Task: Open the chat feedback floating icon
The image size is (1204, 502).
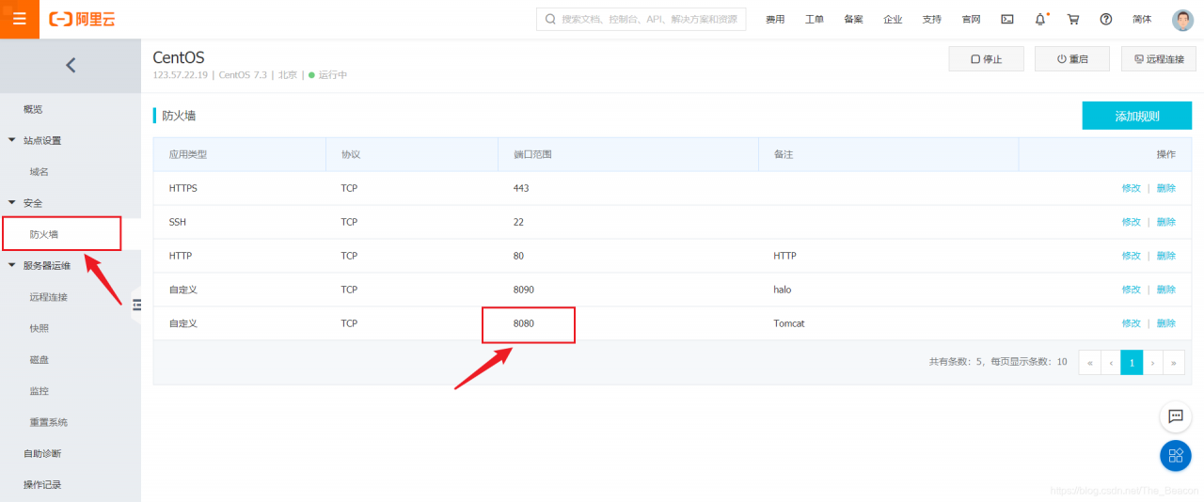Action: [1176, 416]
